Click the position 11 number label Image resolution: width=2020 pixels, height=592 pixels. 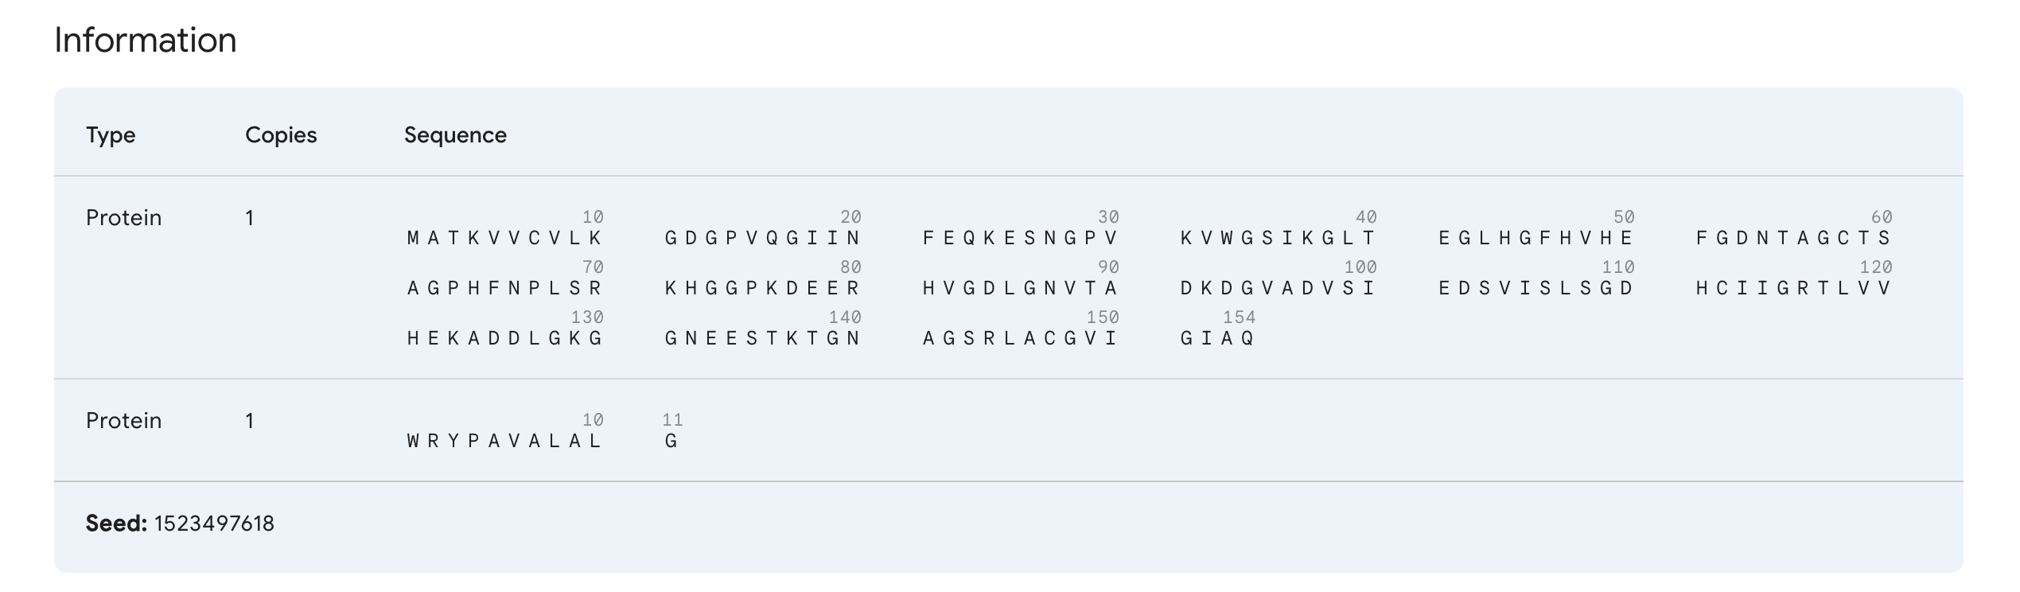pyautogui.click(x=672, y=420)
